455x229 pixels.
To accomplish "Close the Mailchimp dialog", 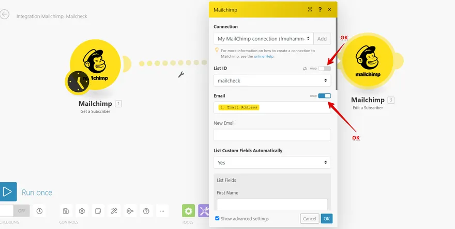I will pyautogui.click(x=329, y=10).
